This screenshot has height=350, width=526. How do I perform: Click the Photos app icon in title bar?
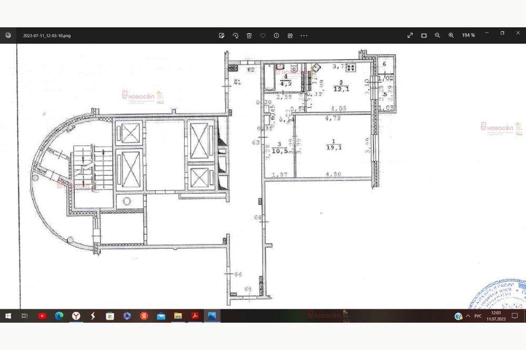coord(8,35)
